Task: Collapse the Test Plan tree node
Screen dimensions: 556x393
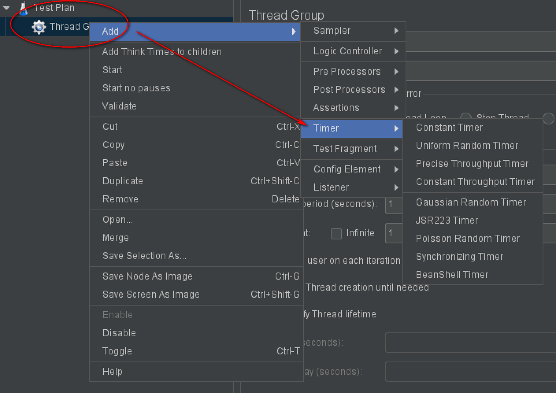Action: 6,8
